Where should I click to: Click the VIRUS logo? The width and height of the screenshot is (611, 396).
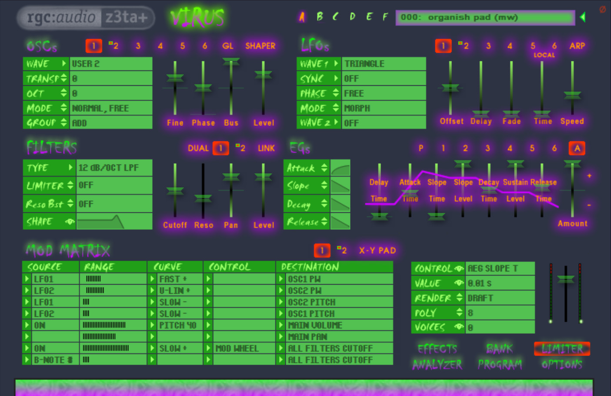[x=197, y=17]
